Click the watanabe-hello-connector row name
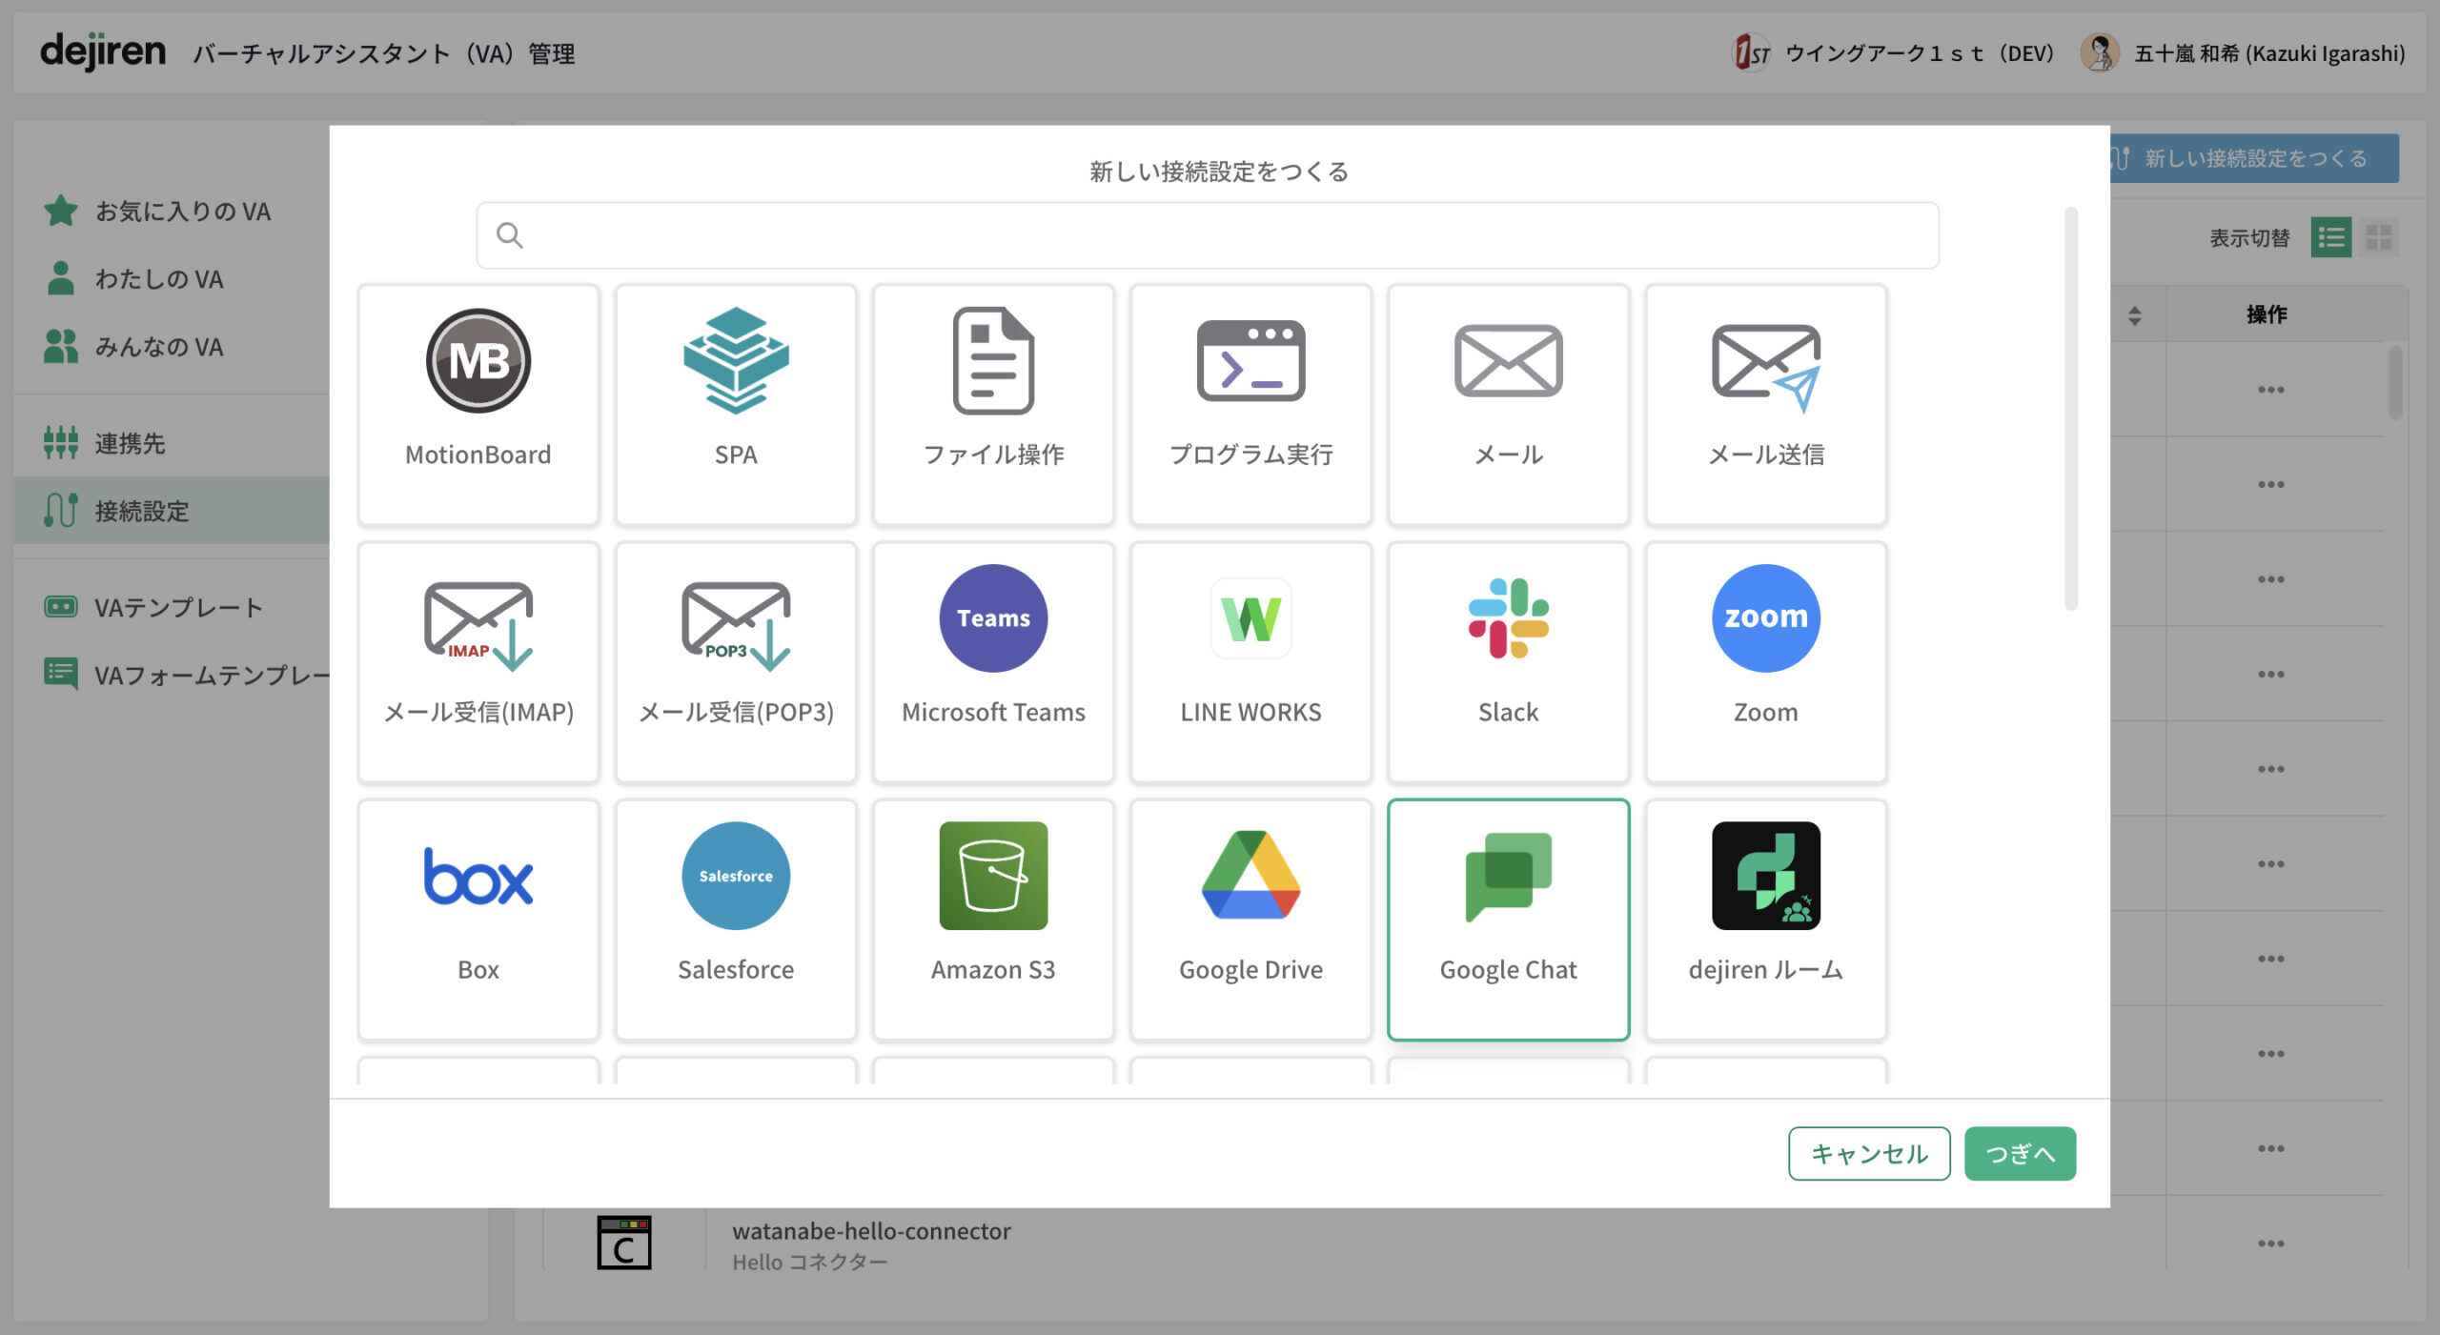The height and width of the screenshot is (1335, 2440). tap(871, 1230)
